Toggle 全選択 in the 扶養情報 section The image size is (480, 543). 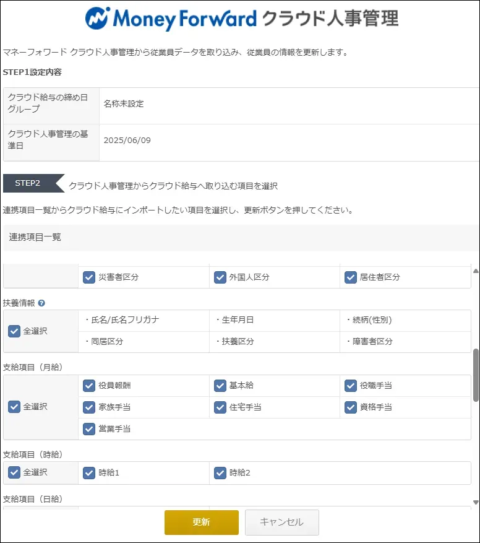(14, 331)
